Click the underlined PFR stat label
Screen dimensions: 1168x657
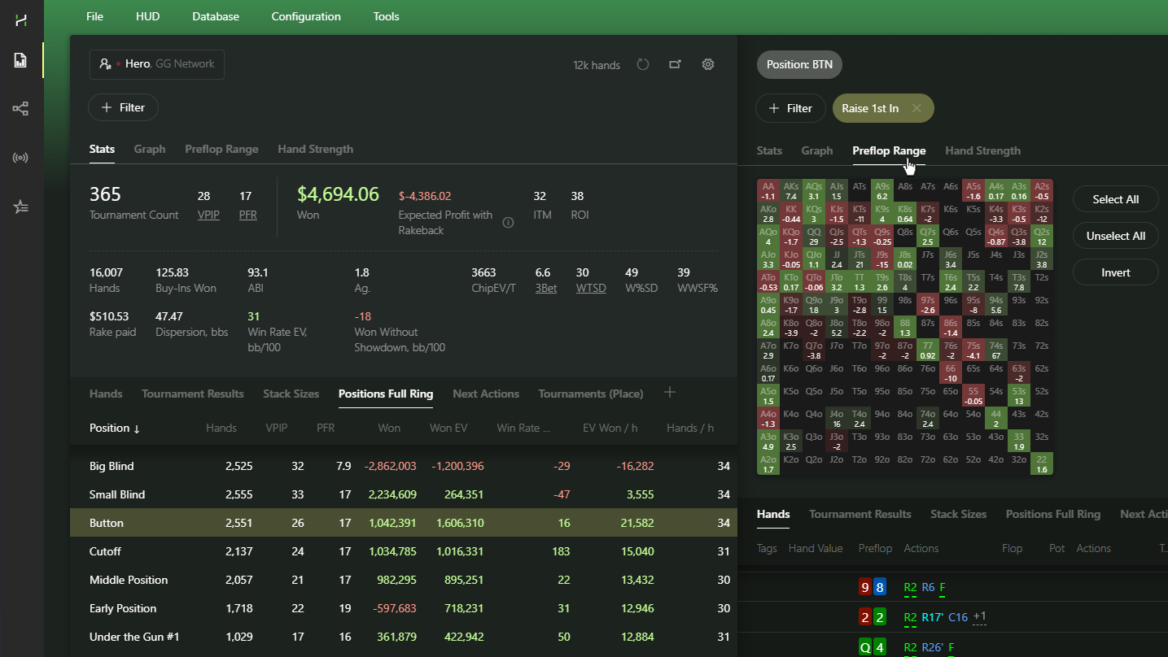(247, 215)
